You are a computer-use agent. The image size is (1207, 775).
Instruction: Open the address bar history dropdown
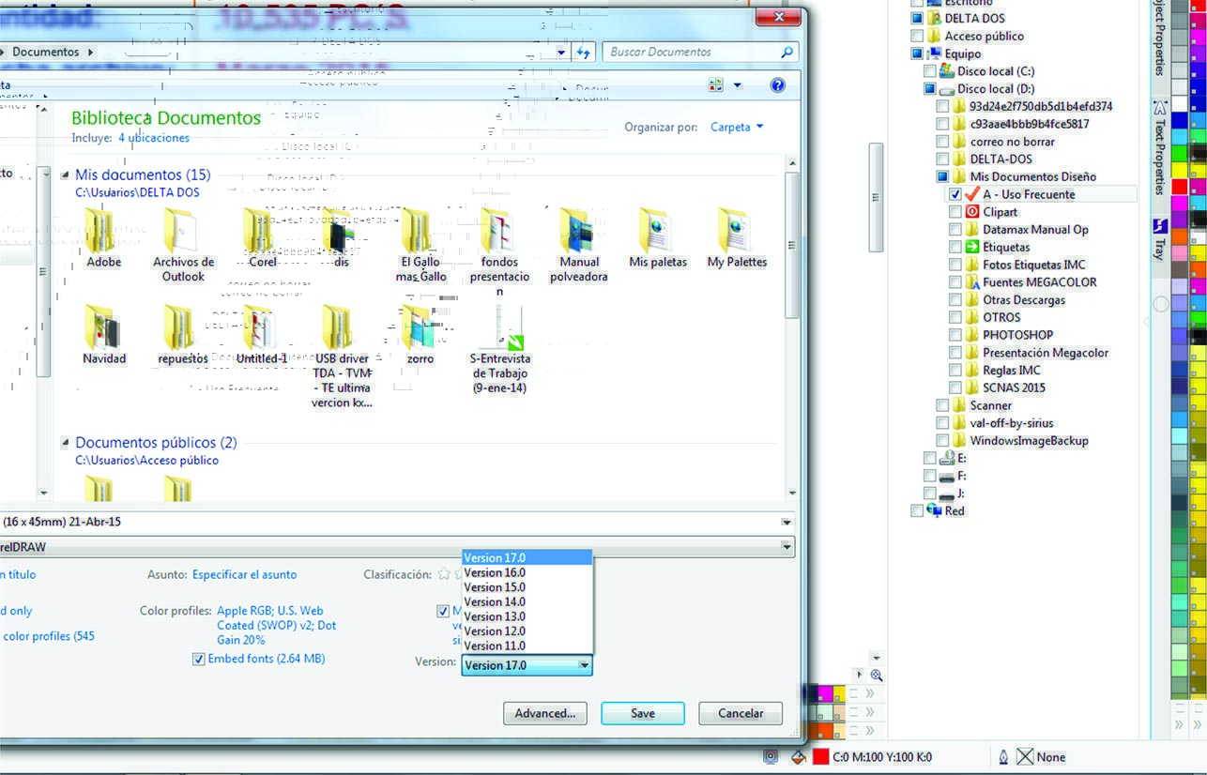pos(561,53)
